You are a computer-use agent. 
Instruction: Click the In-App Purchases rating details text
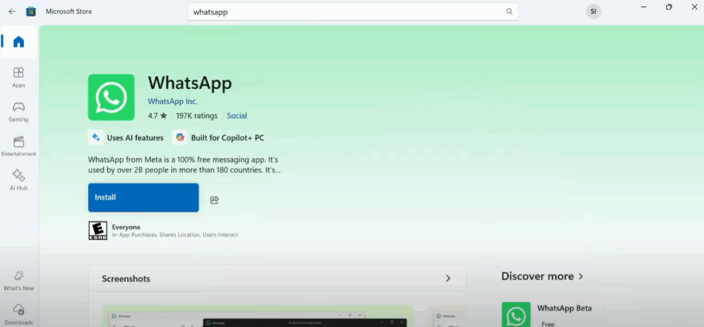[x=175, y=235]
